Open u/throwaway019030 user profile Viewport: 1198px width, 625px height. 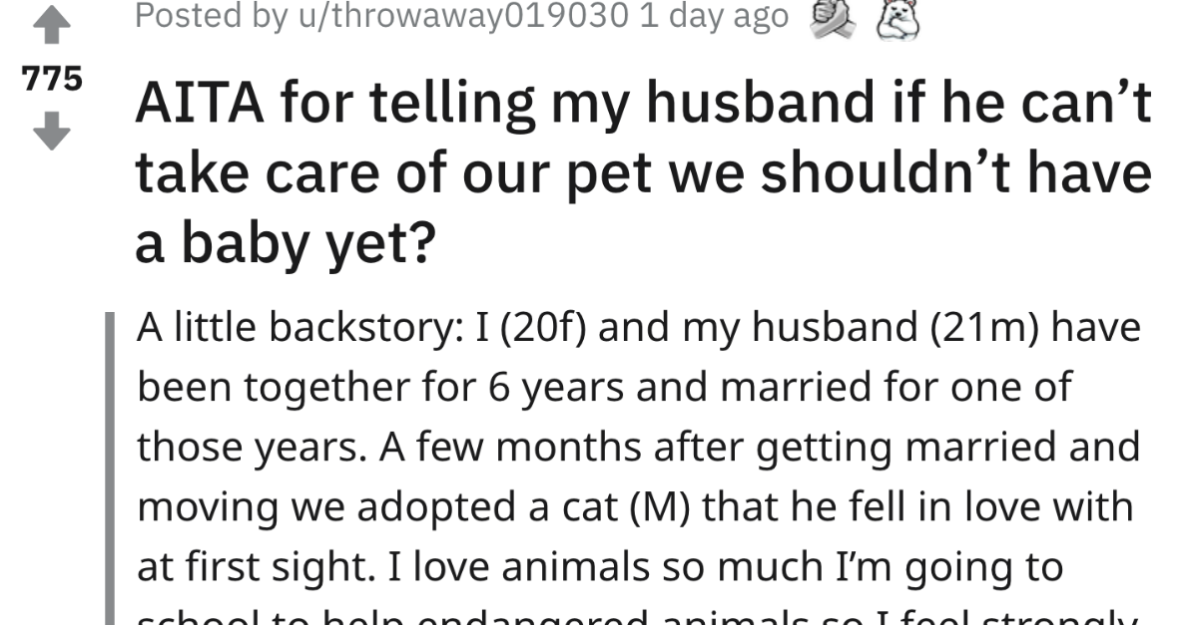[457, 16]
